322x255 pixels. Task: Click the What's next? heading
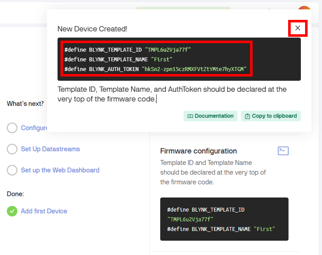click(25, 104)
